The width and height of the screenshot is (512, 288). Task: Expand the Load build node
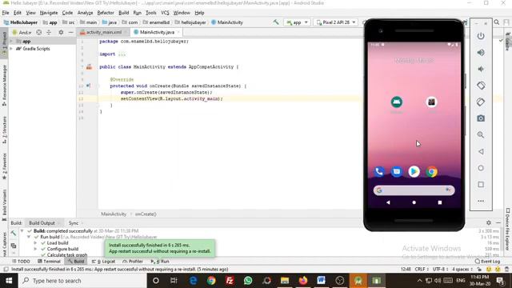tap(35, 243)
